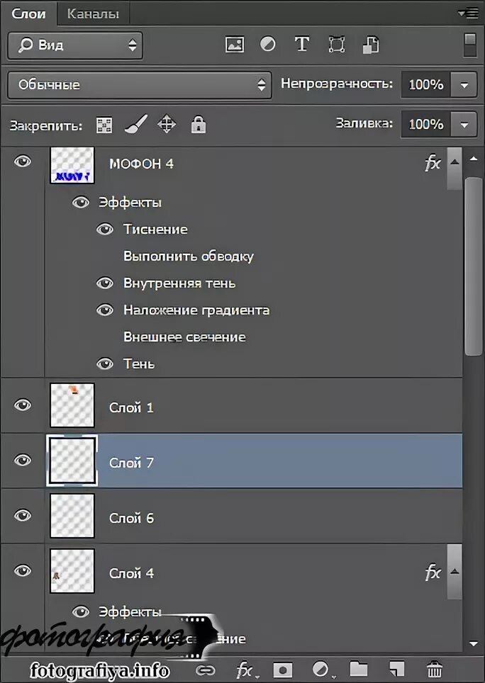The image size is (485, 683).
Task: Delete layer using the trash icon
Action: 435,669
